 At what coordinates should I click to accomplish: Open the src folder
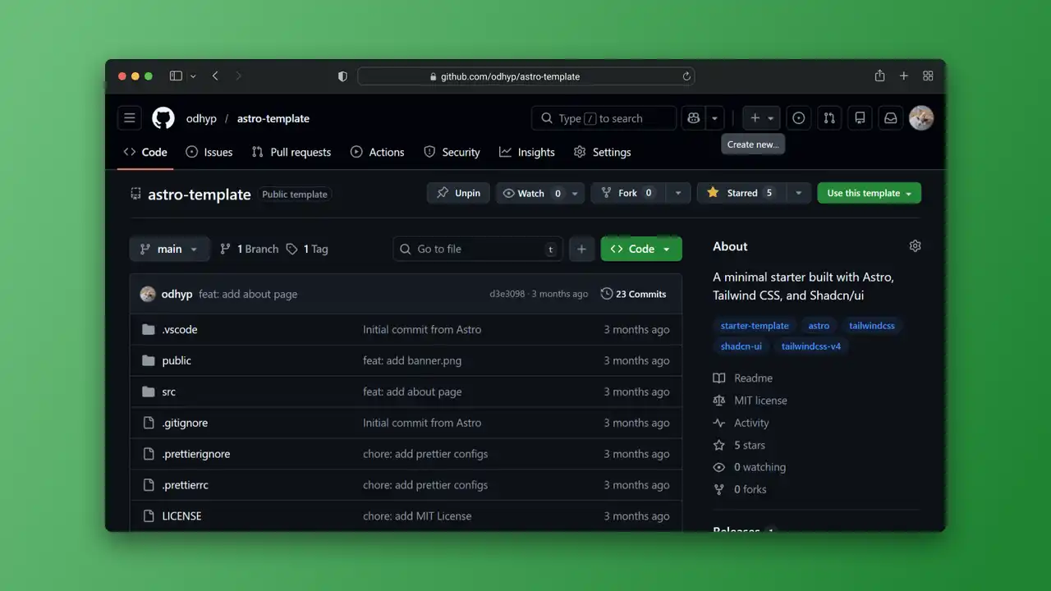tap(169, 392)
